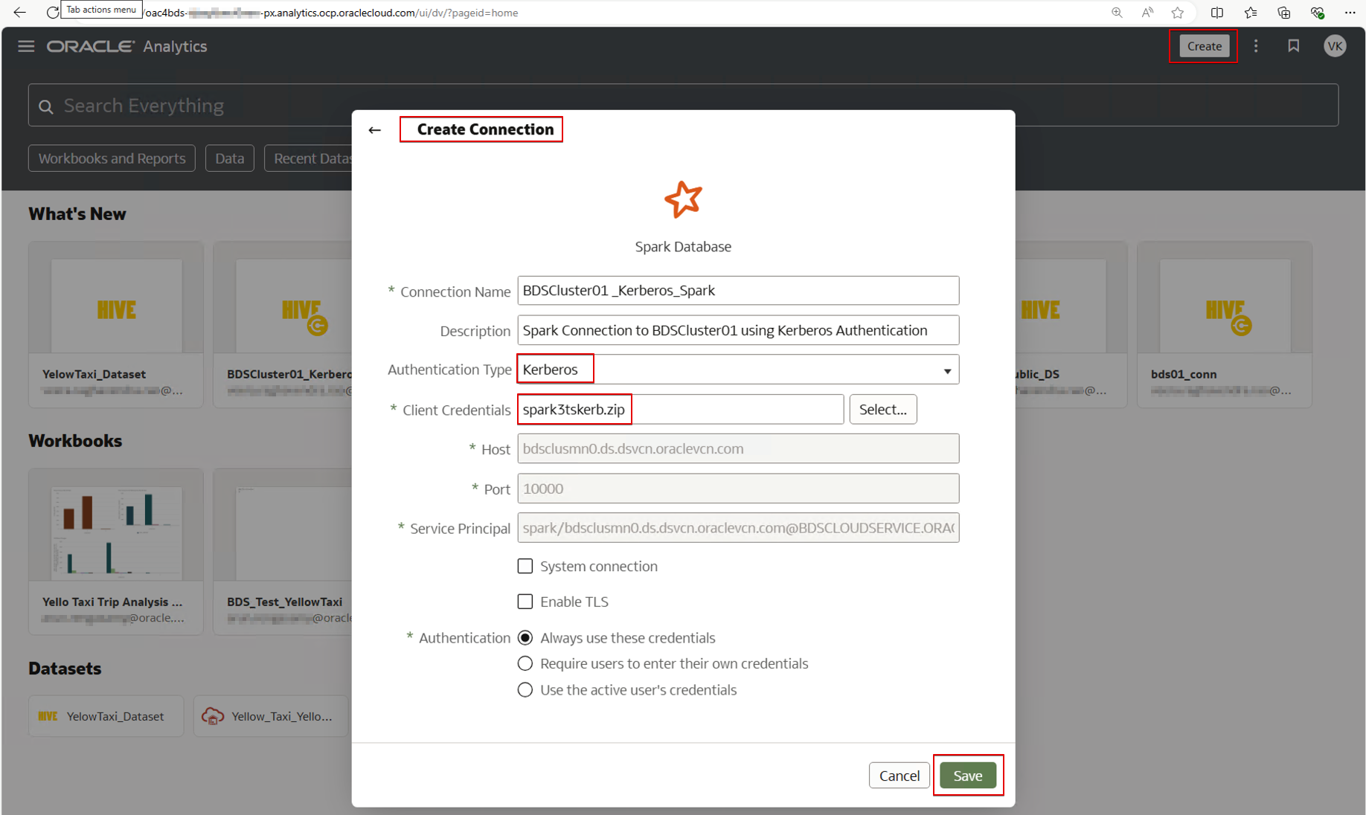Click Select... to choose client credentials file
Viewport: 1366px width, 815px height.
[883, 410]
